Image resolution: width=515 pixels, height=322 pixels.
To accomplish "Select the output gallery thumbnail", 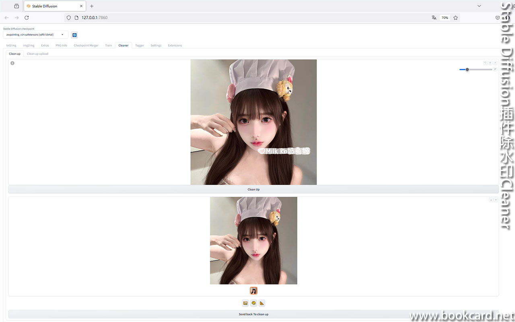I will pos(253,291).
